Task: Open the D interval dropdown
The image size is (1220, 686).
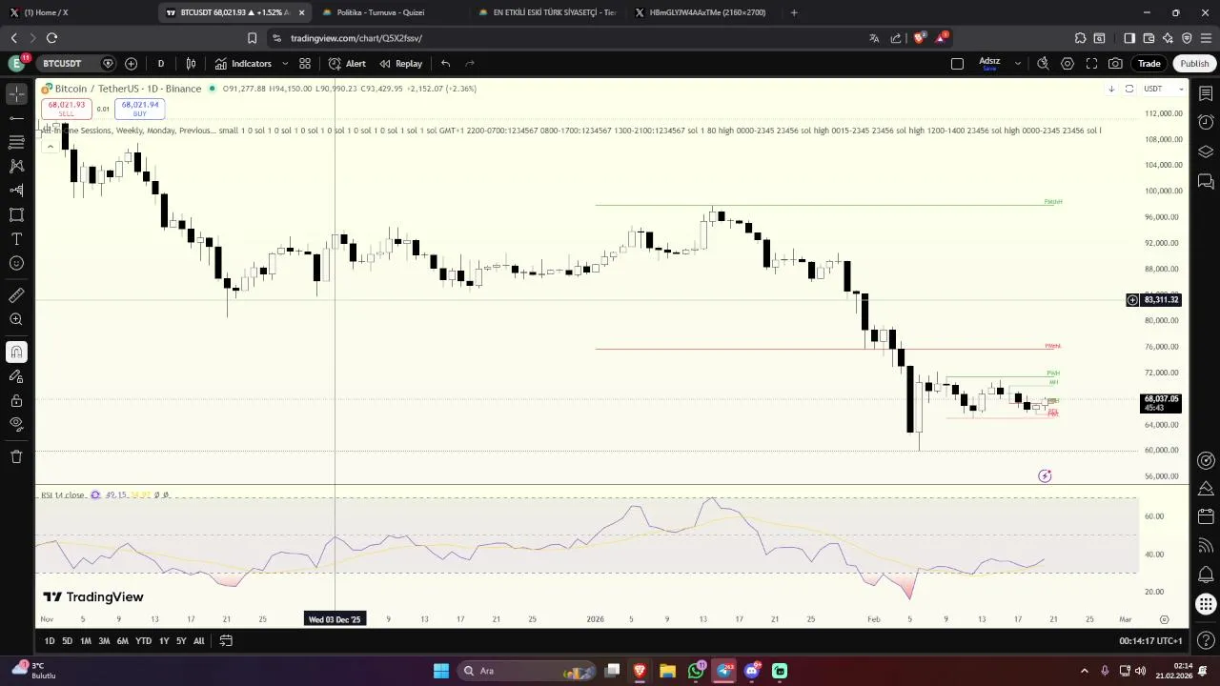Action: (x=160, y=64)
